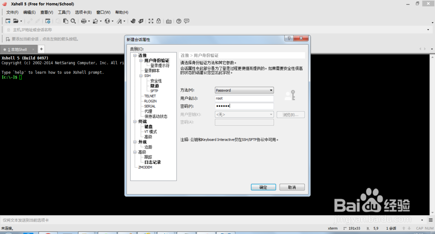This screenshot has height=234, width=435.
Task: Click the 确定 button
Action: (263, 187)
